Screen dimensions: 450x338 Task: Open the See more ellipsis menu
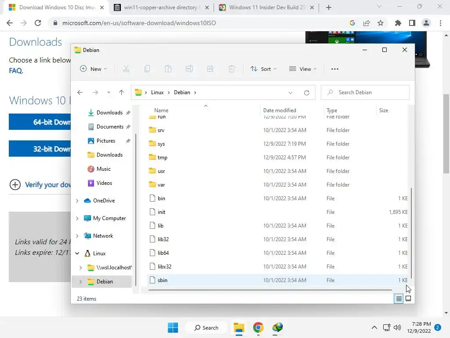click(x=334, y=69)
